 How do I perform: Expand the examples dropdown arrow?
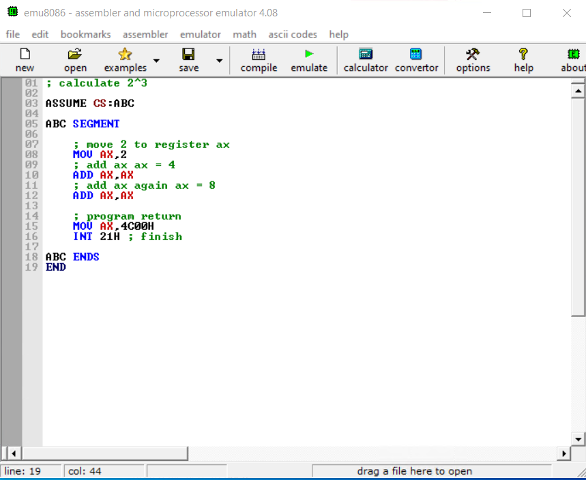[157, 61]
